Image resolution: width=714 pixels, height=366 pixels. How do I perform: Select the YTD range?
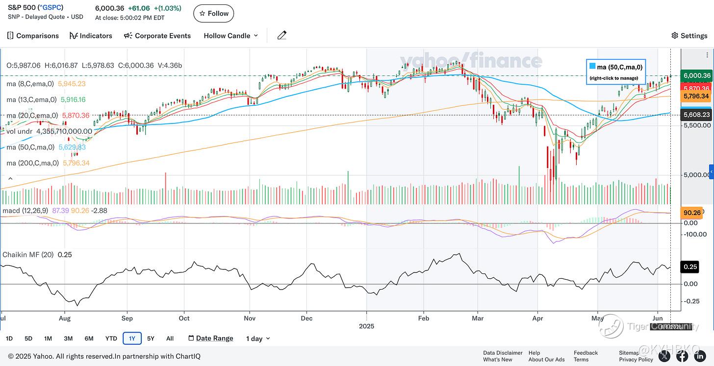pos(111,339)
